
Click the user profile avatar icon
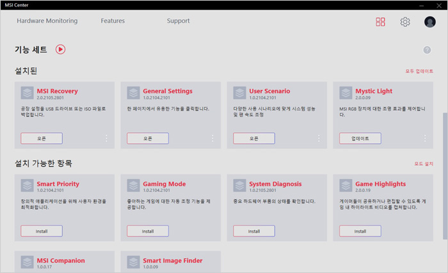click(x=429, y=22)
